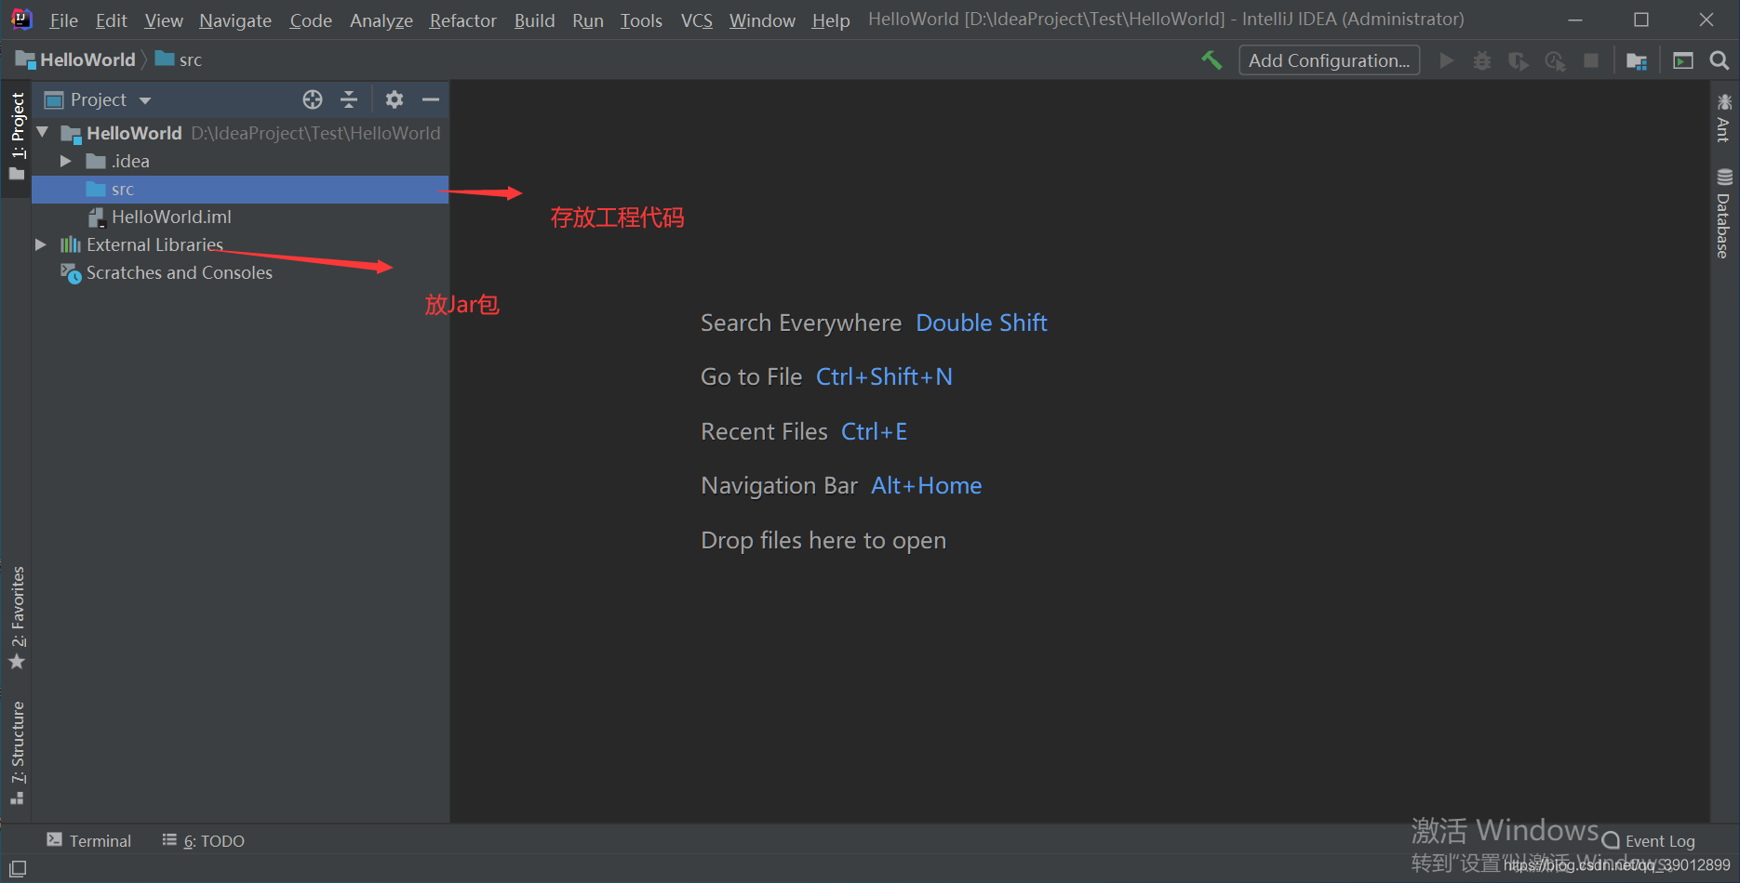Expand the .idea folder arrow

[65, 161]
